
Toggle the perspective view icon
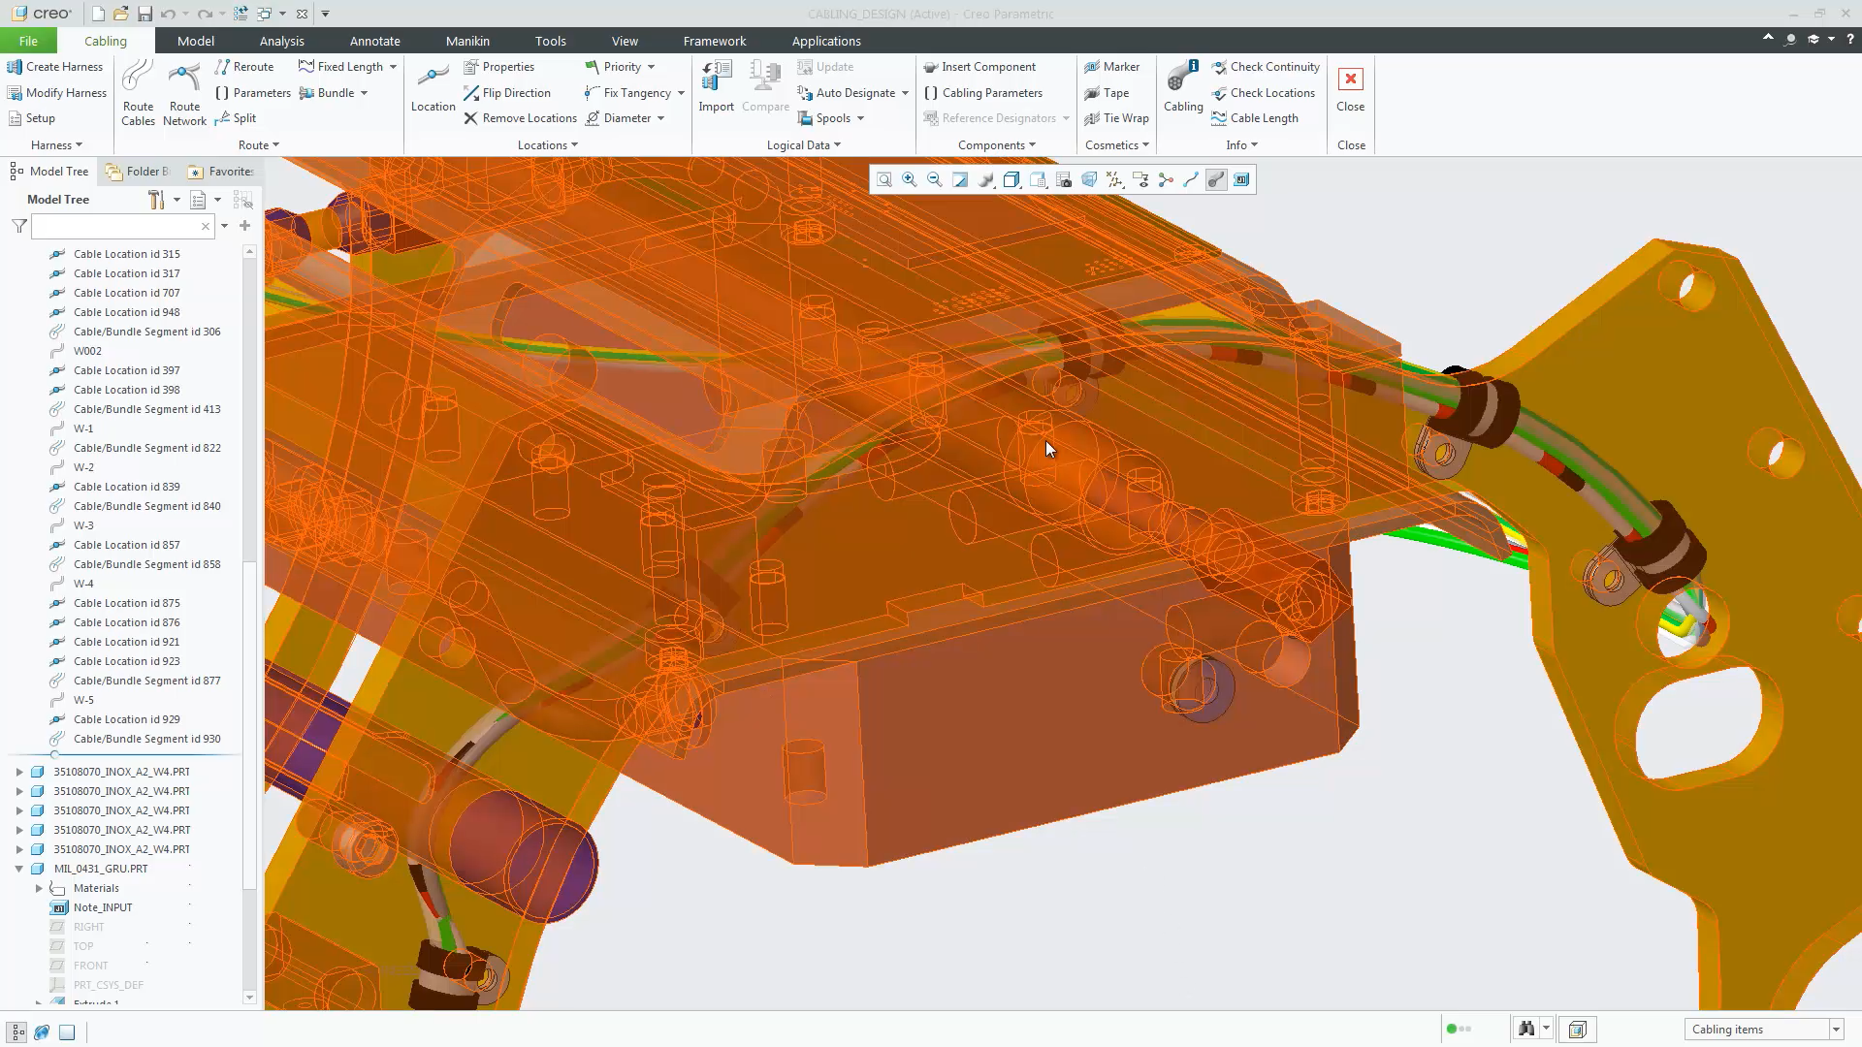click(x=1089, y=179)
